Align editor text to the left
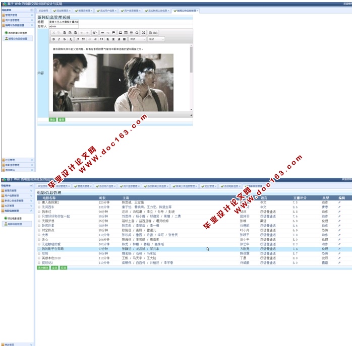This screenshot has width=352, height=346. pyautogui.click(x=108, y=39)
